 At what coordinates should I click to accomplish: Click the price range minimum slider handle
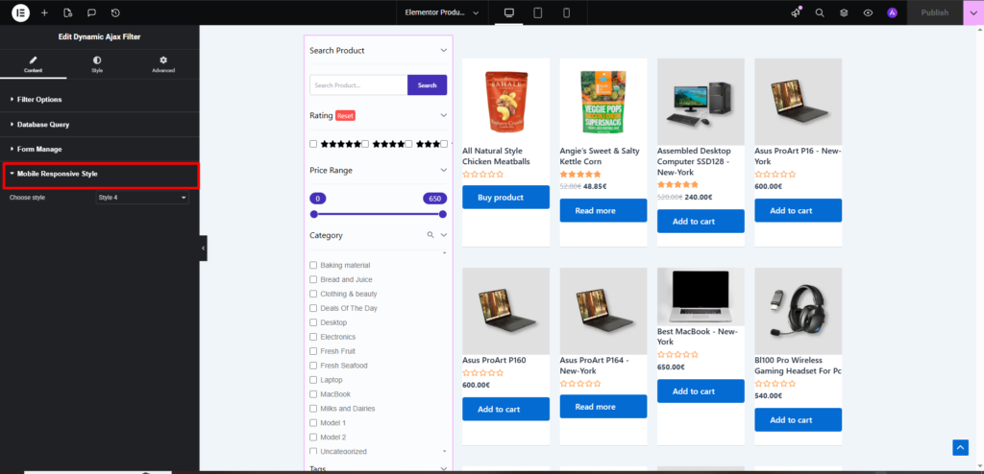point(314,214)
